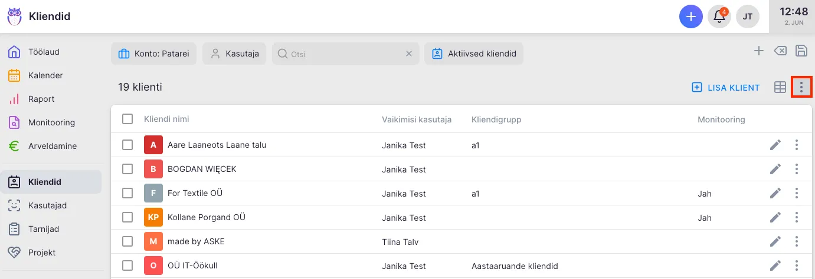This screenshot has width=815, height=279.
Task: Add a new filter with plus icon
Action: (759, 51)
